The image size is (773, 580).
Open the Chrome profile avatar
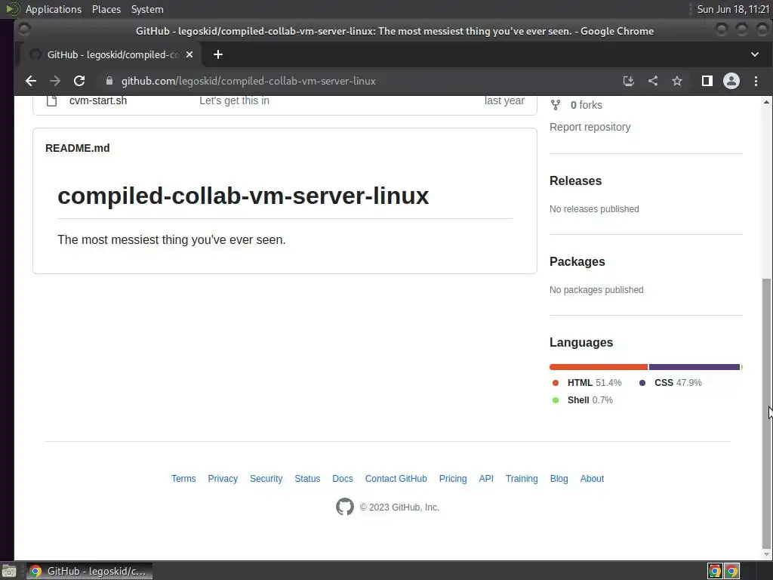click(731, 81)
